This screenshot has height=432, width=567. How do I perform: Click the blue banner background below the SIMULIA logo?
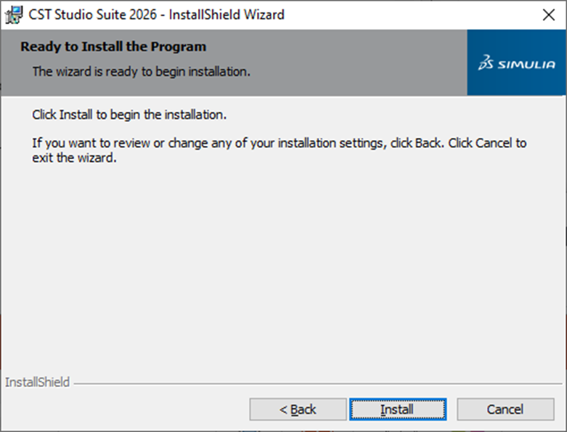pos(517,86)
